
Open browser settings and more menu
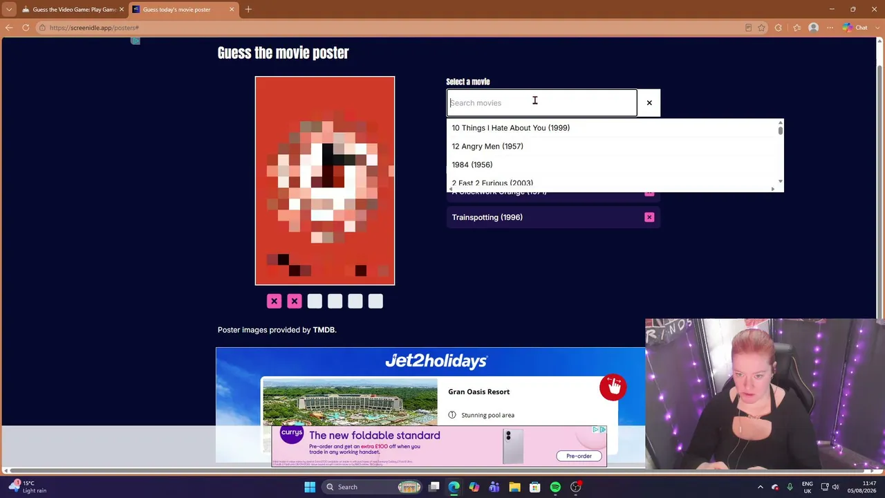tap(830, 28)
